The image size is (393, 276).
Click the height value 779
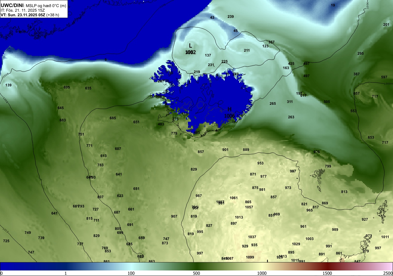pyautogui.click(x=174, y=133)
